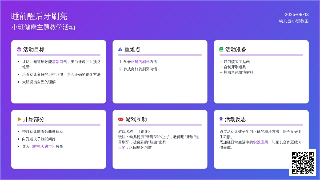Open the 《蛀虫大逃亡》 story link
Image resolution: width=320 pixels, height=180 pixels.
click(43, 146)
